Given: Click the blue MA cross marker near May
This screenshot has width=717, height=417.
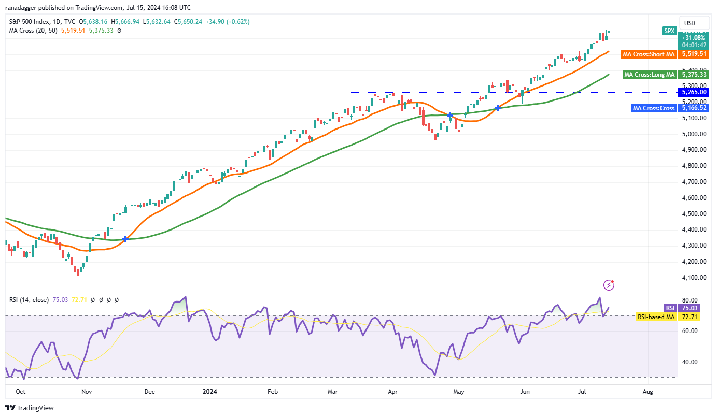Looking at the screenshot, I should 450,115.
